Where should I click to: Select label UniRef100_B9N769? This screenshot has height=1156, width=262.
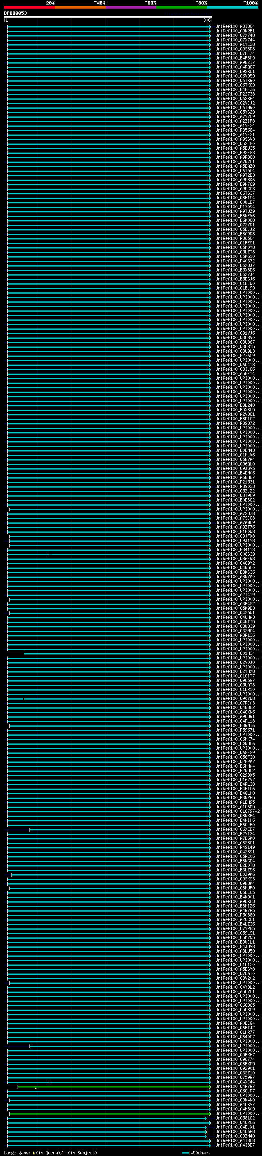[x=235, y=184]
